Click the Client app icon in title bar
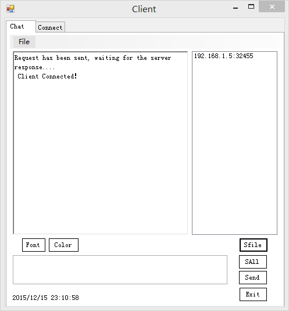This screenshot has height=311, width=289. tap(10, 9)
